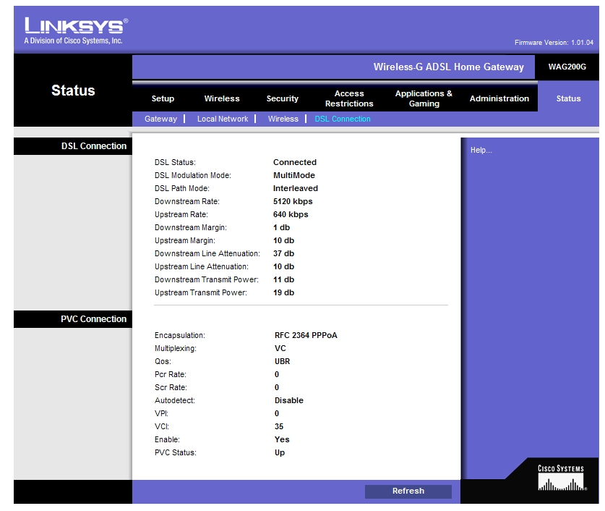Go to the Gateway sub-tab
The width and height of the screenshot is (605, 511).
point(161,119)
